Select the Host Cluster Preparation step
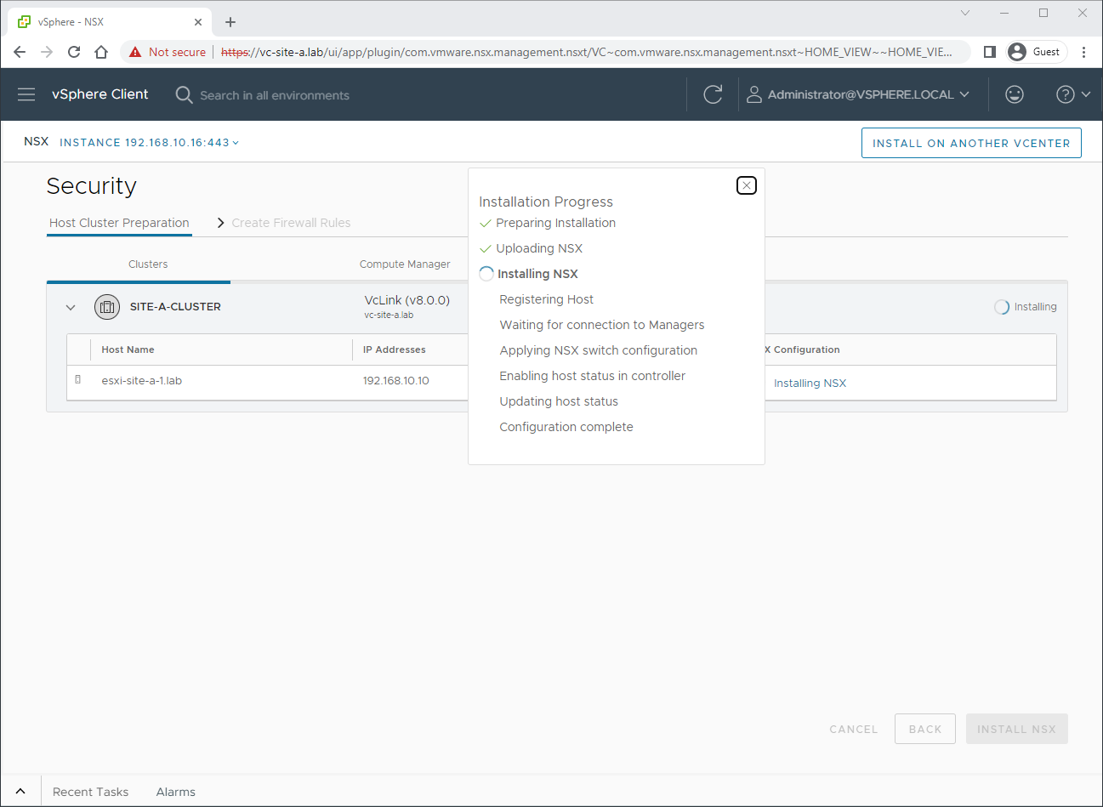Image resolution: width=1103 pixels, height=807 pixels. [x=119, y=223]
